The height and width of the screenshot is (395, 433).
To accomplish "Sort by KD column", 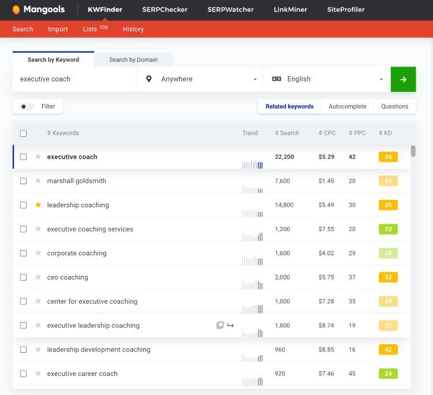I will pyautogui.click(x=385, y=133).
